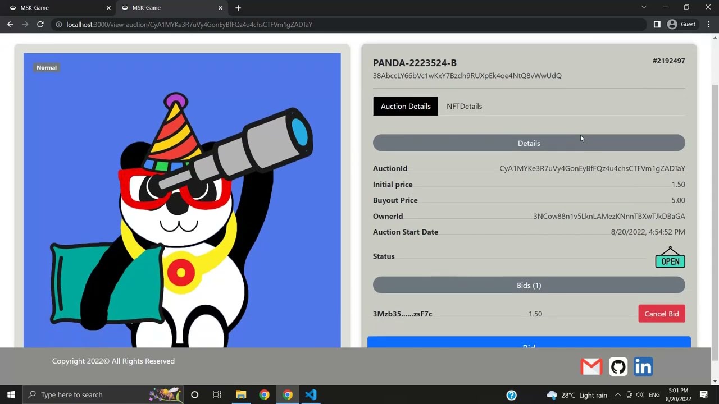Viewport: 719px width, 404px height.
Task: Click bidder address 3Mzb35......zsF7c
Action: [x=402, y=314]
